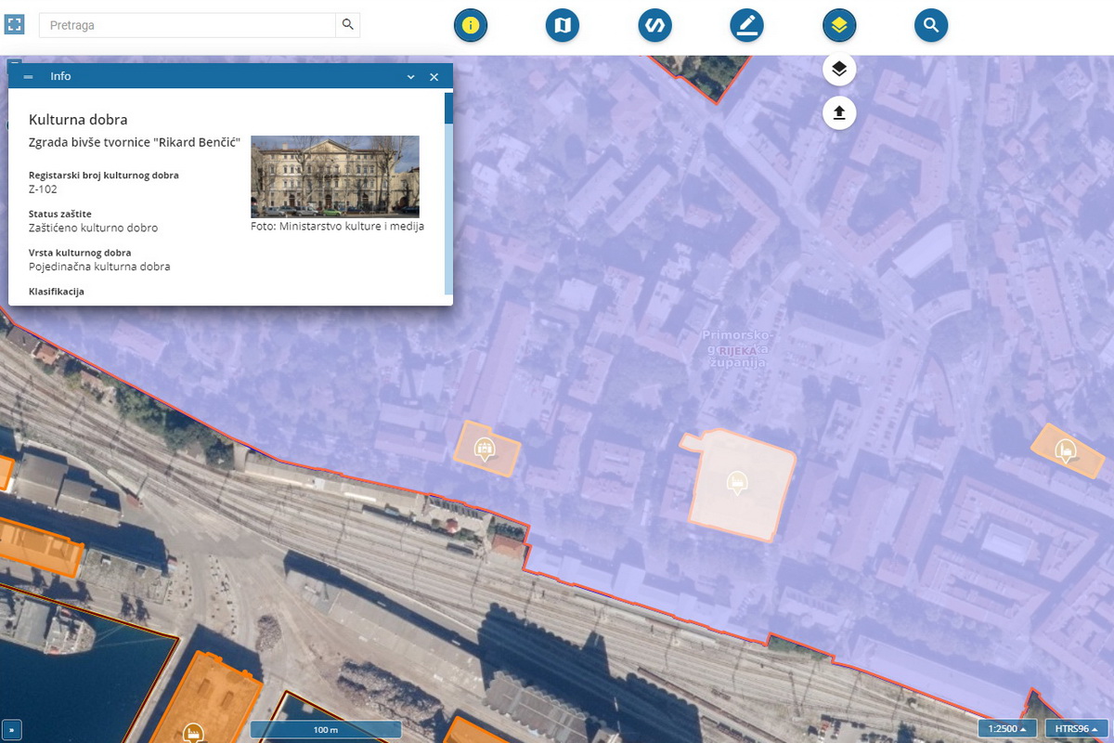Click the search magnifier beside Pretraga field

coord(348,25)
